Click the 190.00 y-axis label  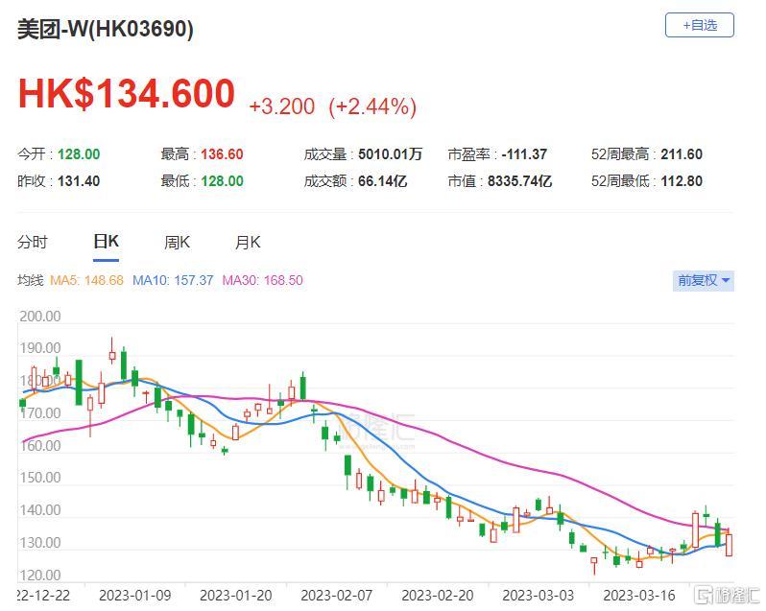click(40, 348)
